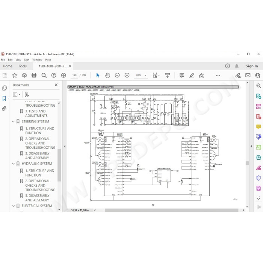Image resolution: width=263 pixels, height=263 pixels.
Task: Print the document via printer icon
Action: [x=34, y=75]
